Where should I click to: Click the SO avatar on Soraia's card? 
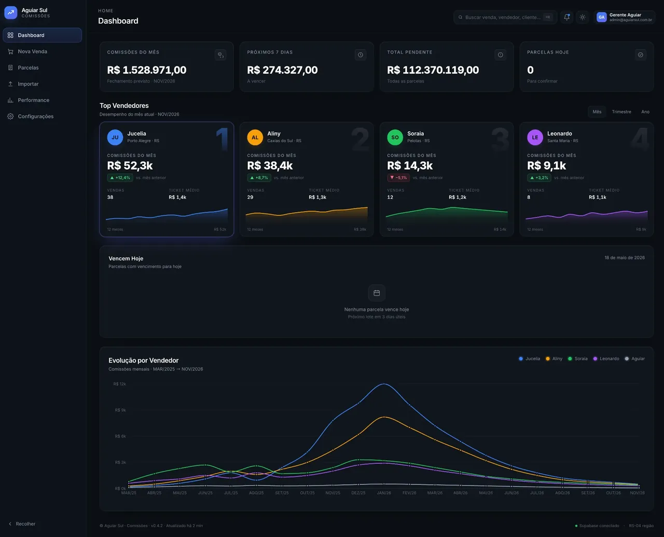[x=395, y=137]
